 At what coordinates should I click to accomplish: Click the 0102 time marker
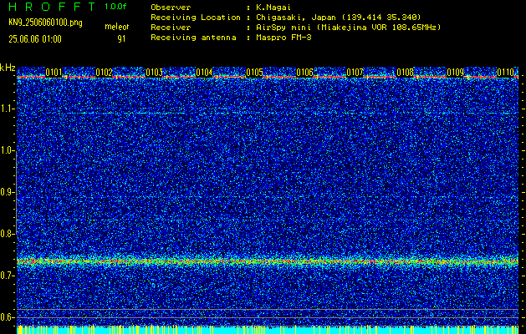tap(104, 73)
